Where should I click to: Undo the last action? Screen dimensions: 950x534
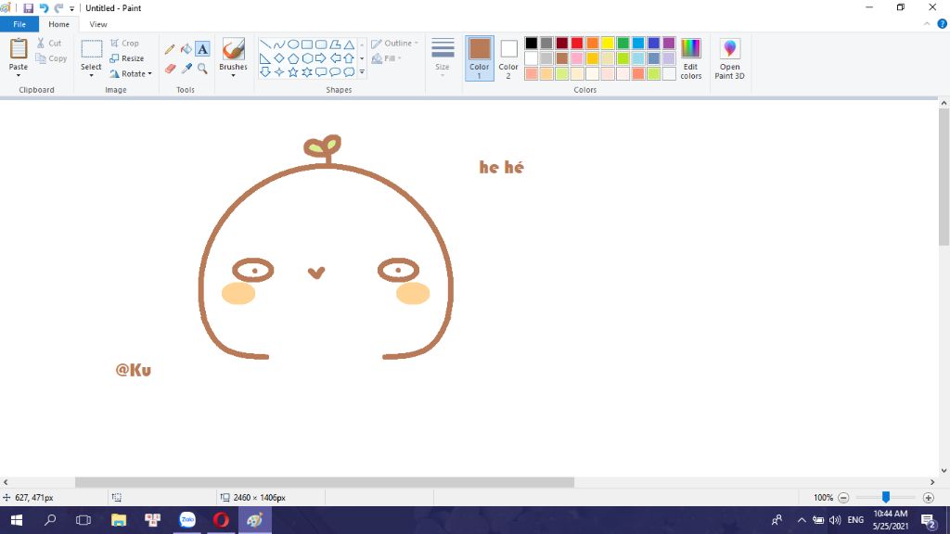pos(44,7)
